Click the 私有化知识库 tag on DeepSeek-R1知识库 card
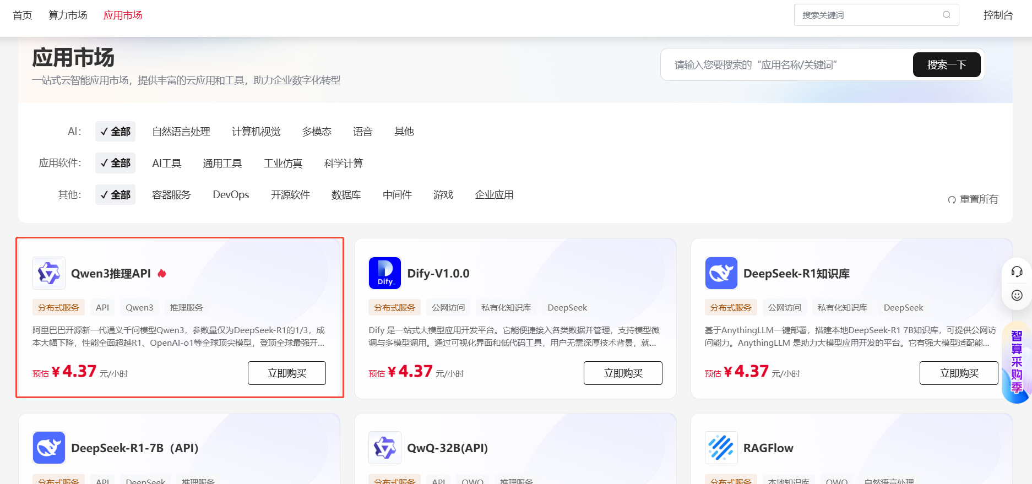The image size is (1032, 484). [x=843, y=308]
